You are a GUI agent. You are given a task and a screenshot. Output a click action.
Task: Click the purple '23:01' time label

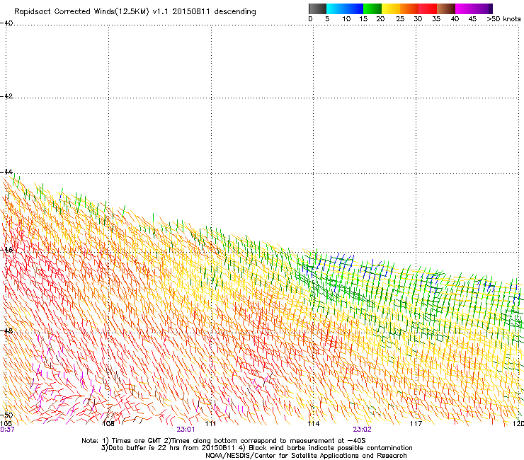click(186, 430)
